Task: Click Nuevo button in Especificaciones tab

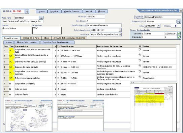Action: (x=8, y=42)
